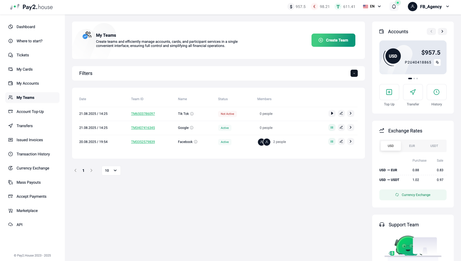461x261 pixels.
Task: Select the USDT exchange rates tab
Action: coord(434,146)
